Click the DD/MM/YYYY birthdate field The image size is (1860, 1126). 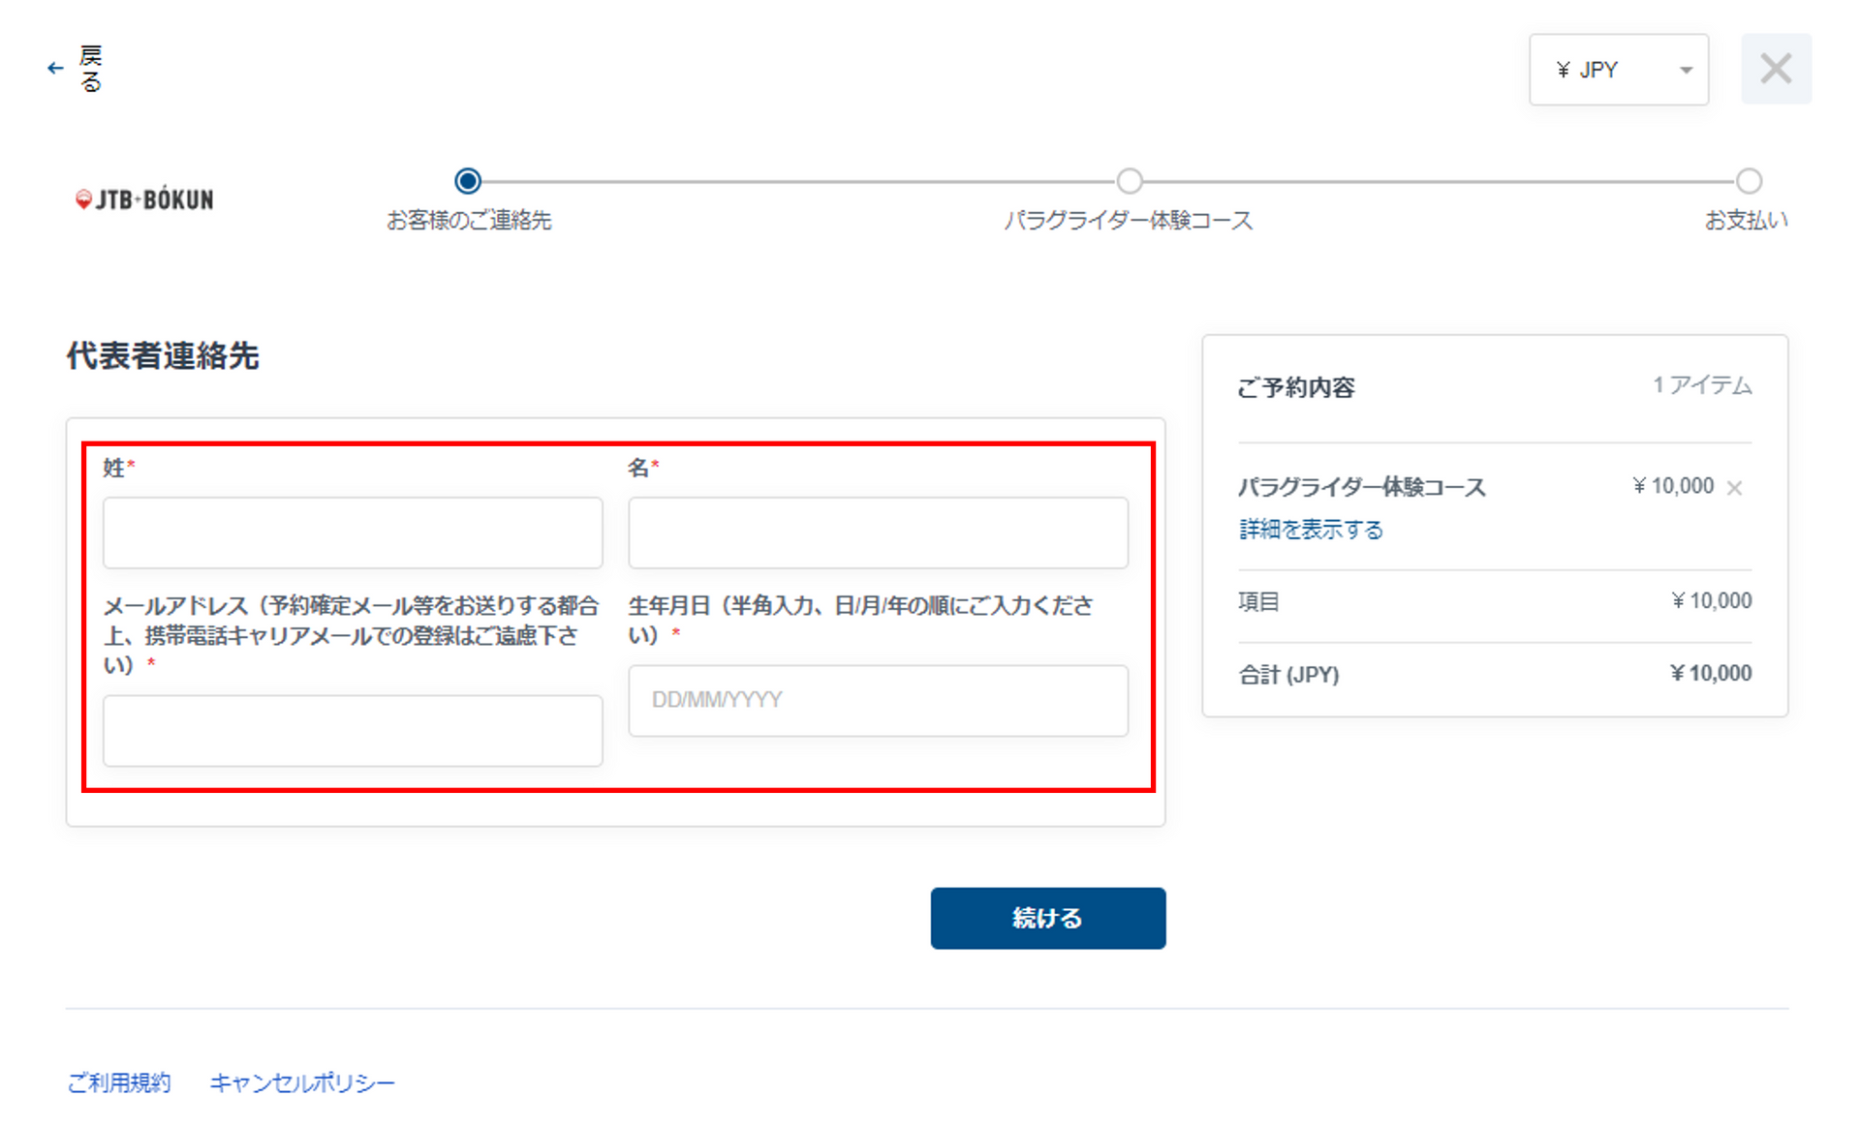tap(878, 700)
